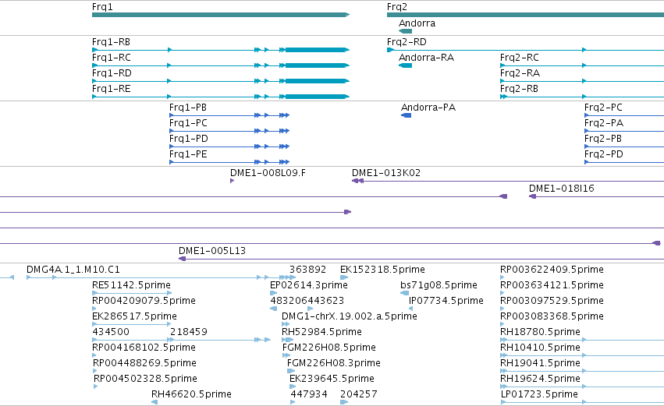Select the EK239645.5prime EST label
Screen dimensions: 664x406
pyautogui.click(x=332, y=379)
